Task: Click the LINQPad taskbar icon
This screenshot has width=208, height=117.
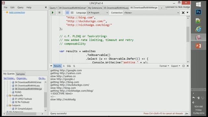Action: coord(199,38)
